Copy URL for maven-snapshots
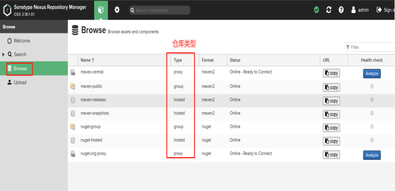 331,115
